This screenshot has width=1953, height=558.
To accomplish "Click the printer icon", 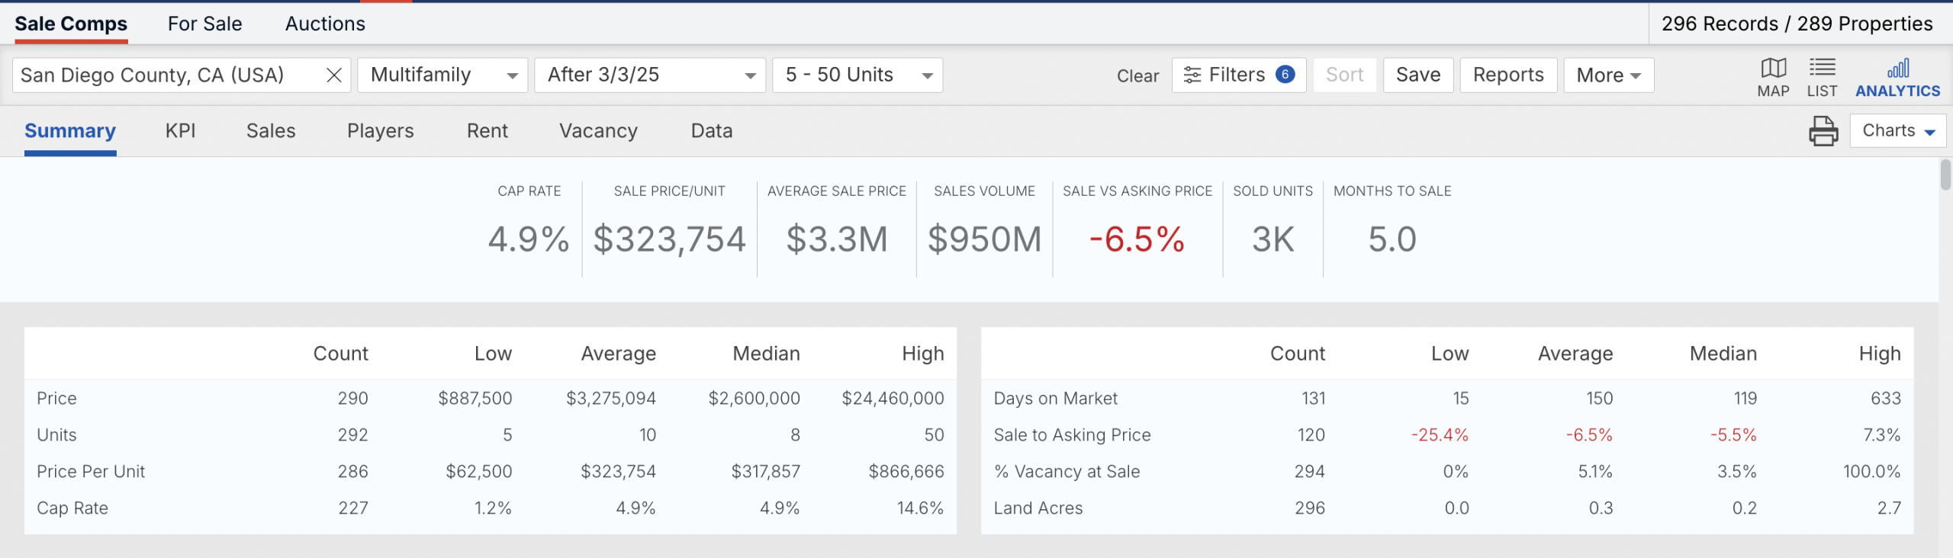I will 1823,131.
